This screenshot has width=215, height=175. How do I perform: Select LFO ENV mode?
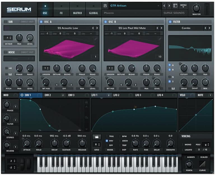[107, 141]
